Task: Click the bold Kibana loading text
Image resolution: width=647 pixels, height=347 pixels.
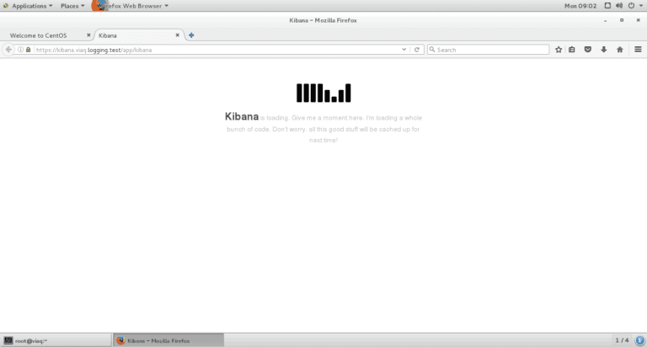Action: (x=242, y=117)
